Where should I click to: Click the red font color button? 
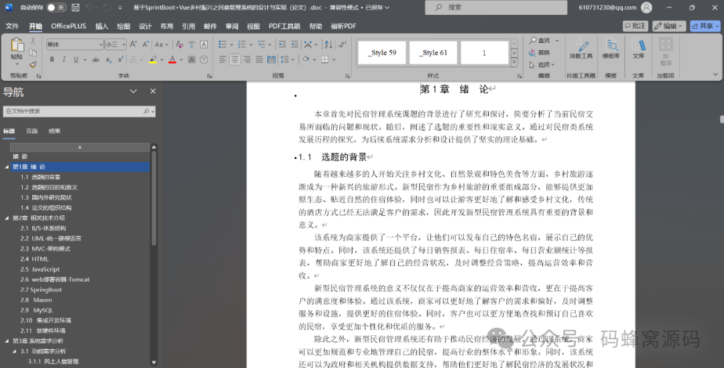[x=172, y=60]
